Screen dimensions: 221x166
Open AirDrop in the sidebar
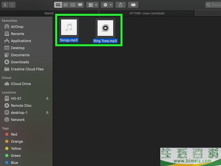(17, 27)
